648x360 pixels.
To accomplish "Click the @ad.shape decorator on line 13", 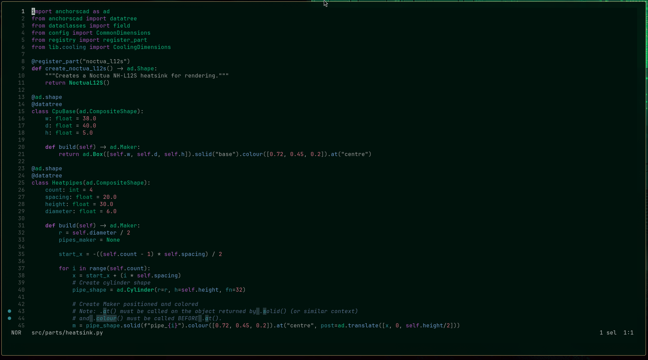I will click(x=47, y=97).
